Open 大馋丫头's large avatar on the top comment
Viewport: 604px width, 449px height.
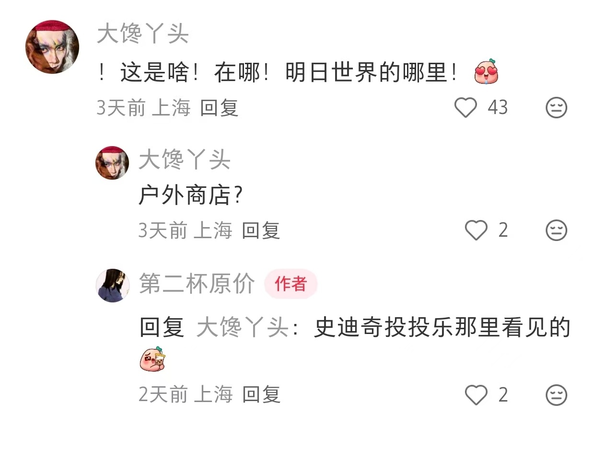[x=52, y=47]
